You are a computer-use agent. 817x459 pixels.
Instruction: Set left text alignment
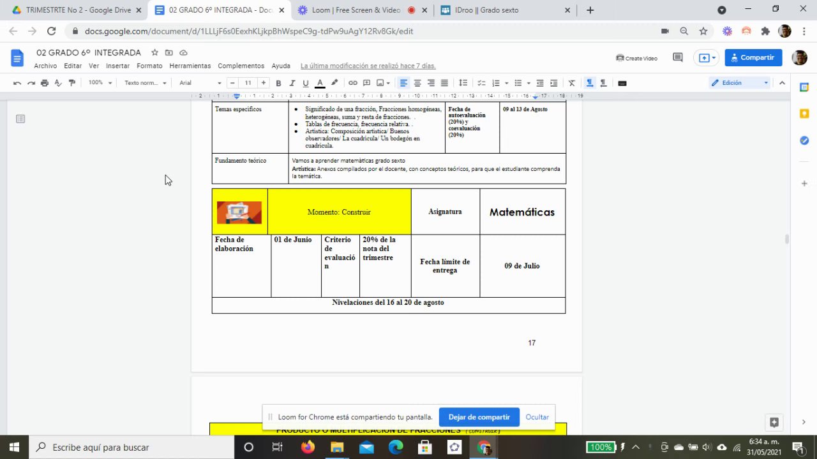(403, 83)
